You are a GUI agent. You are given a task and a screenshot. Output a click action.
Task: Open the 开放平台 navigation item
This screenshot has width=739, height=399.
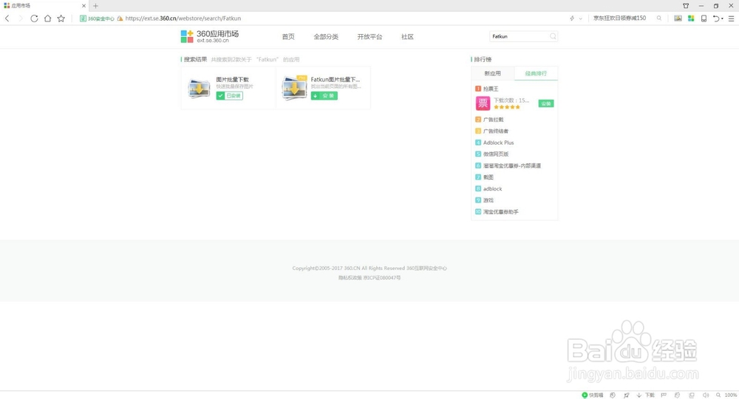tap(369, 36)
